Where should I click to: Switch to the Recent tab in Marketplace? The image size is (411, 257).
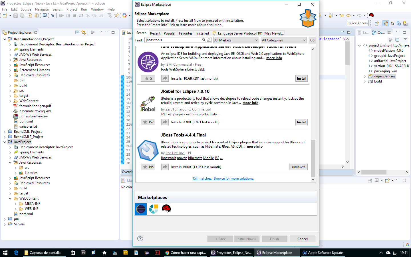[155, 33]
